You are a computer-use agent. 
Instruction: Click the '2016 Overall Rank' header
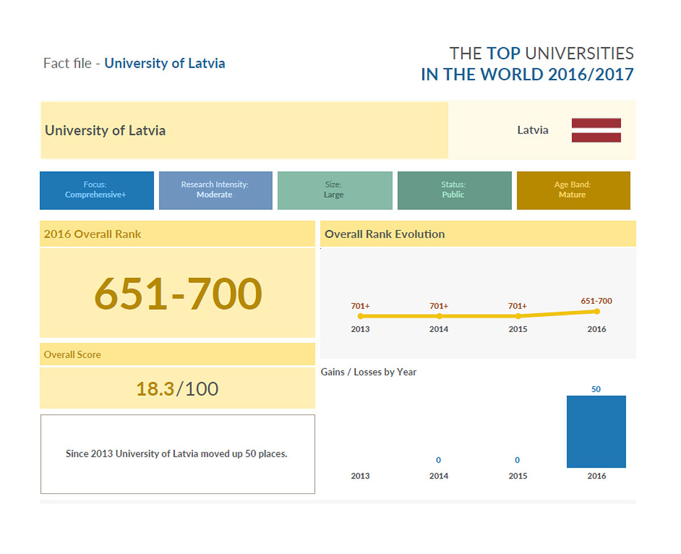tap(177, 234)
